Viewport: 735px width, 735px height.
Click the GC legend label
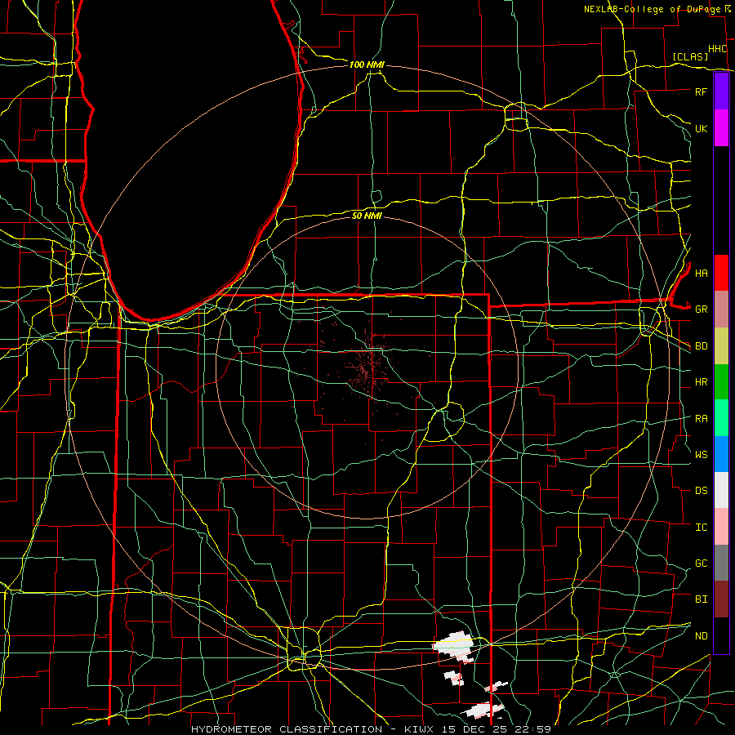[701, 563]
